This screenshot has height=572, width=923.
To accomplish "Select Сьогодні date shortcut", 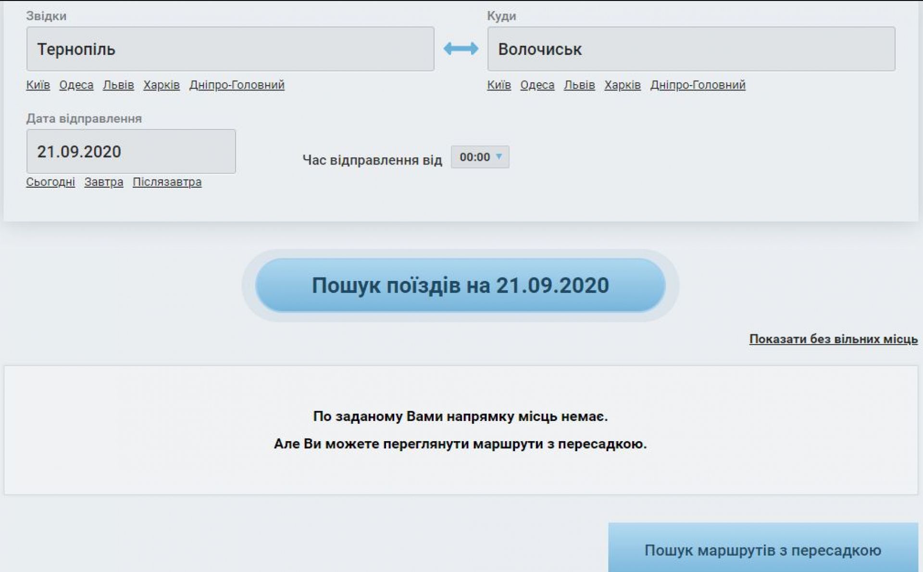I will coord(50,182).
